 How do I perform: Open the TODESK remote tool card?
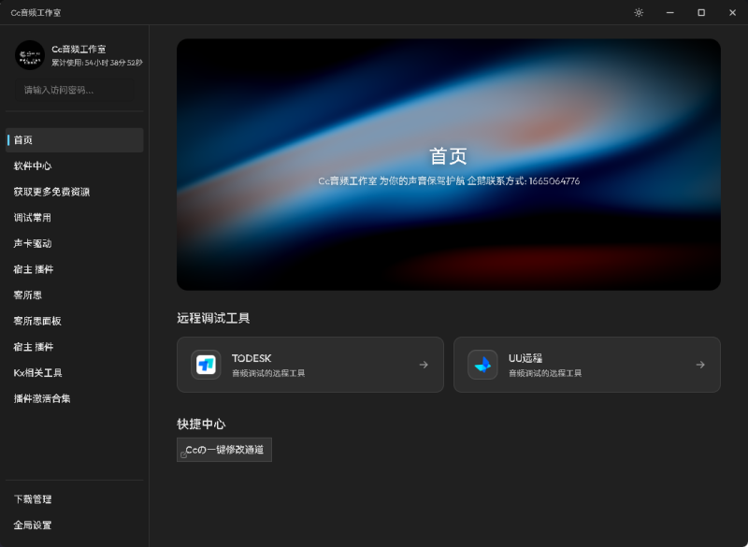coord(310,365)
